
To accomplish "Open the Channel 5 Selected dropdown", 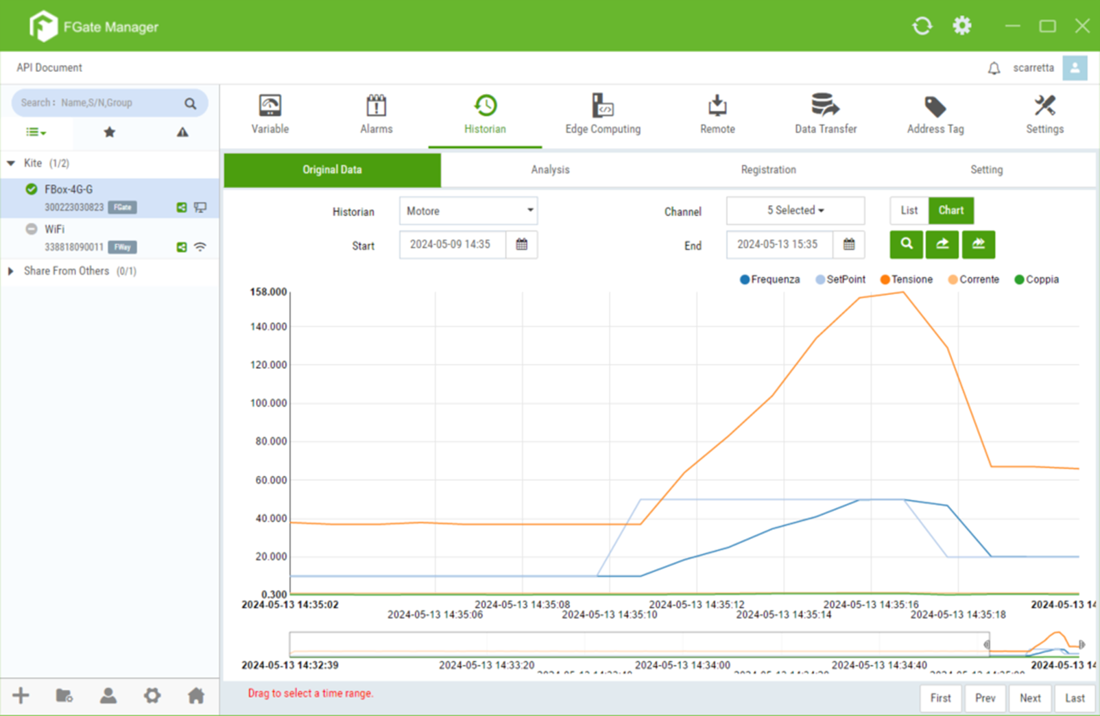I will coord(796,211).
